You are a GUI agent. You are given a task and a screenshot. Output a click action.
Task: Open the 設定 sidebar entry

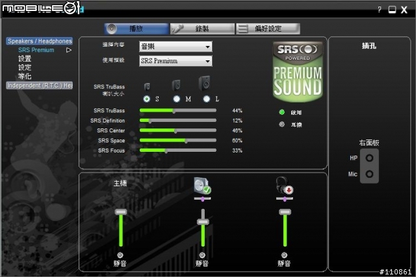coord(25,67)
